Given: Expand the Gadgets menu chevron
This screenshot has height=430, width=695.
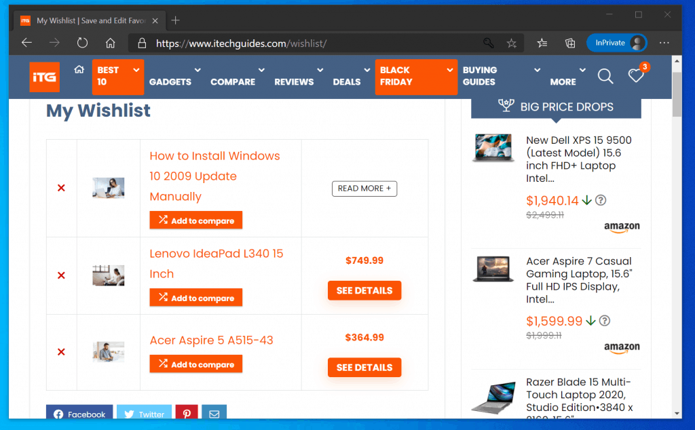Looking at the screenshot, I should 198,70.
